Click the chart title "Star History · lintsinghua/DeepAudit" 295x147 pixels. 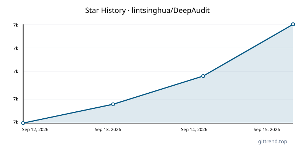pos(147,11)
